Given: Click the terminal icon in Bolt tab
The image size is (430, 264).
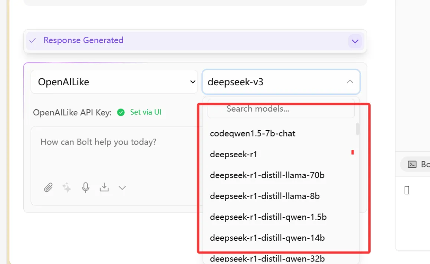Looking at the screenshot, I should [x=412, y=164].
